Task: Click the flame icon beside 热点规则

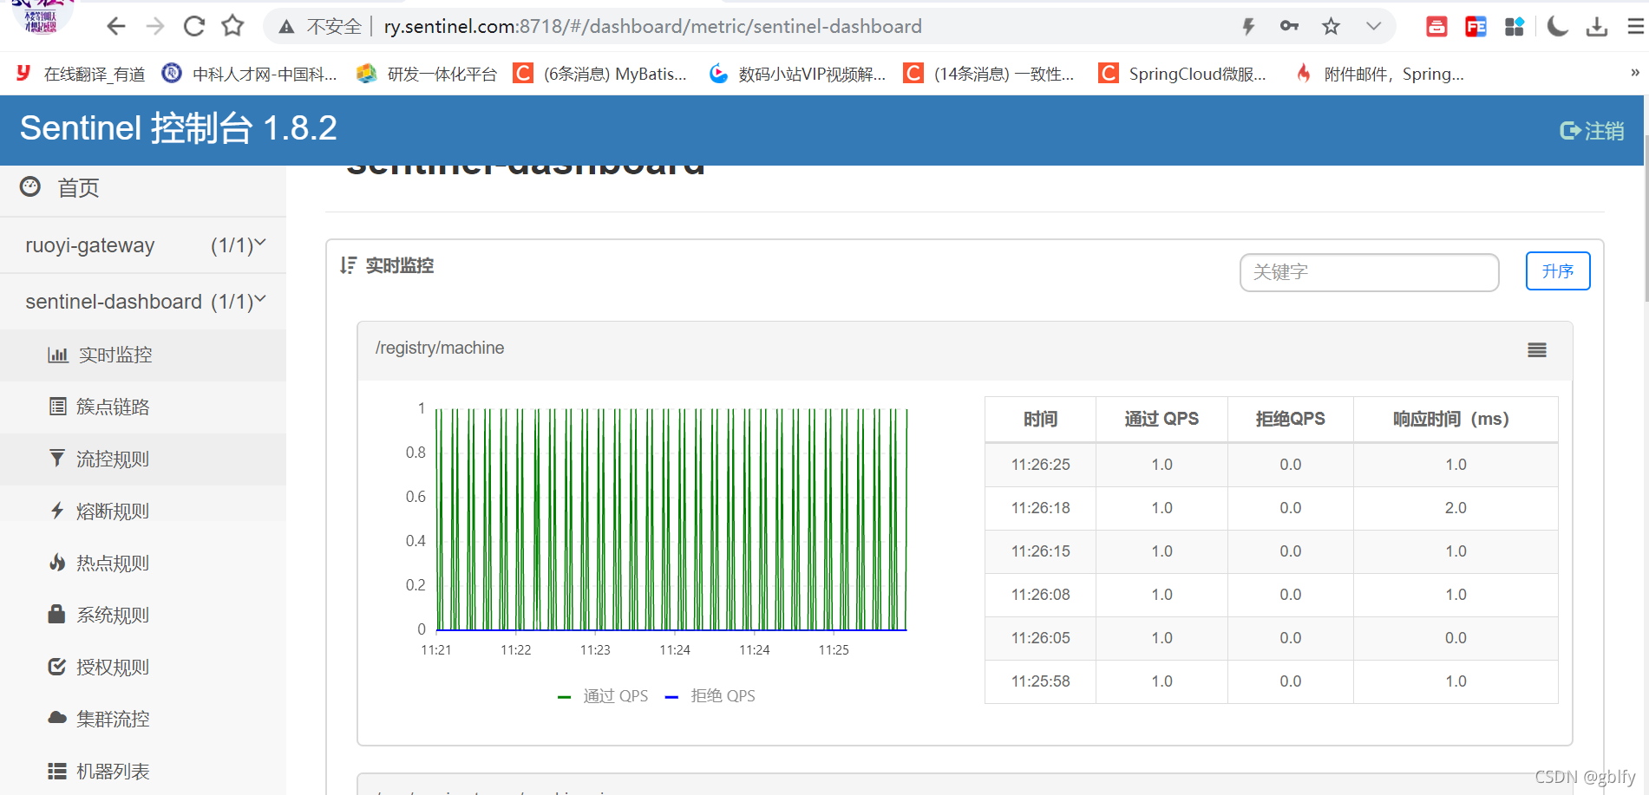Action: click(x=57, y=563)
